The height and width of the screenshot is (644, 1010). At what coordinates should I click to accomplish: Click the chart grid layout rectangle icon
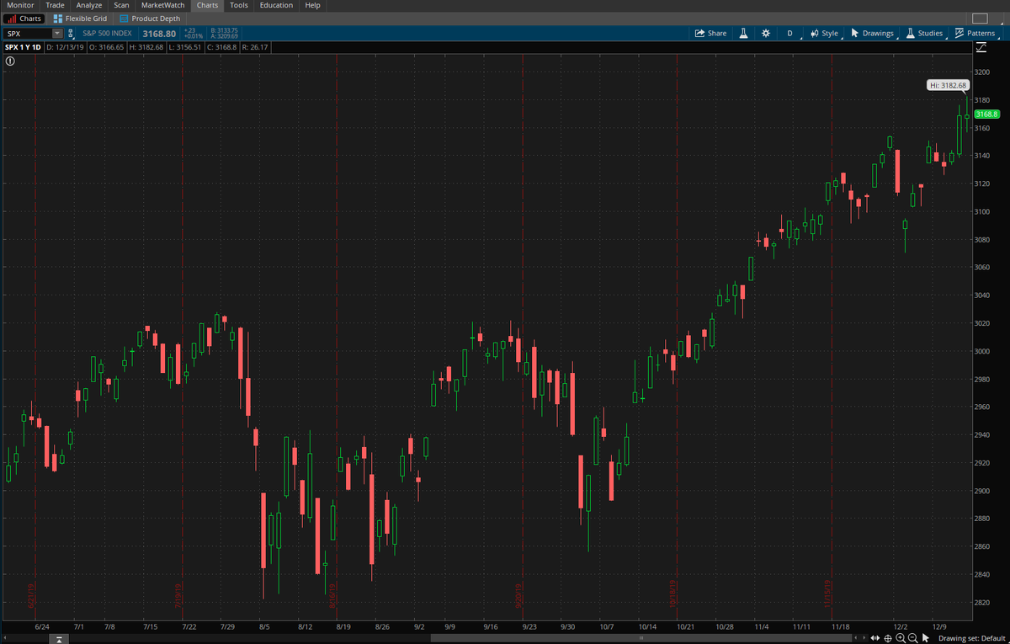979,19
